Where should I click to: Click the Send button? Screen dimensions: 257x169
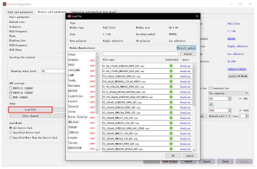pos(225,161)
